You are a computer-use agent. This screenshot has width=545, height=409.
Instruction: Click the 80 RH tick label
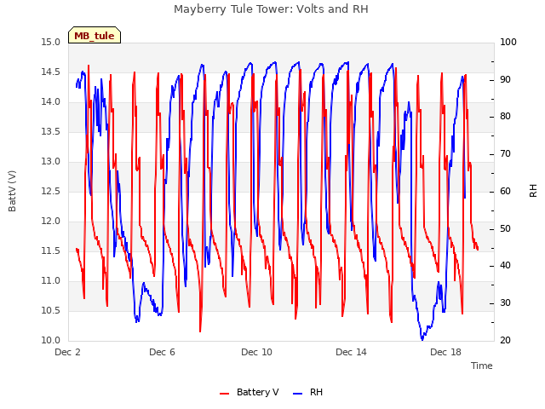click(505, 117)
